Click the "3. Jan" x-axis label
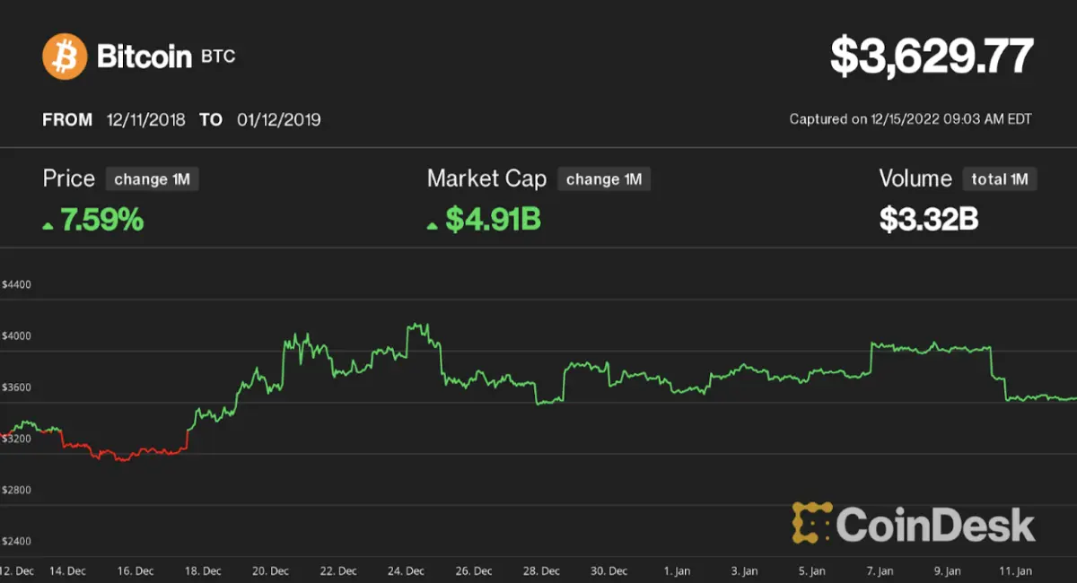1077x583 pixels. point(744,570)
